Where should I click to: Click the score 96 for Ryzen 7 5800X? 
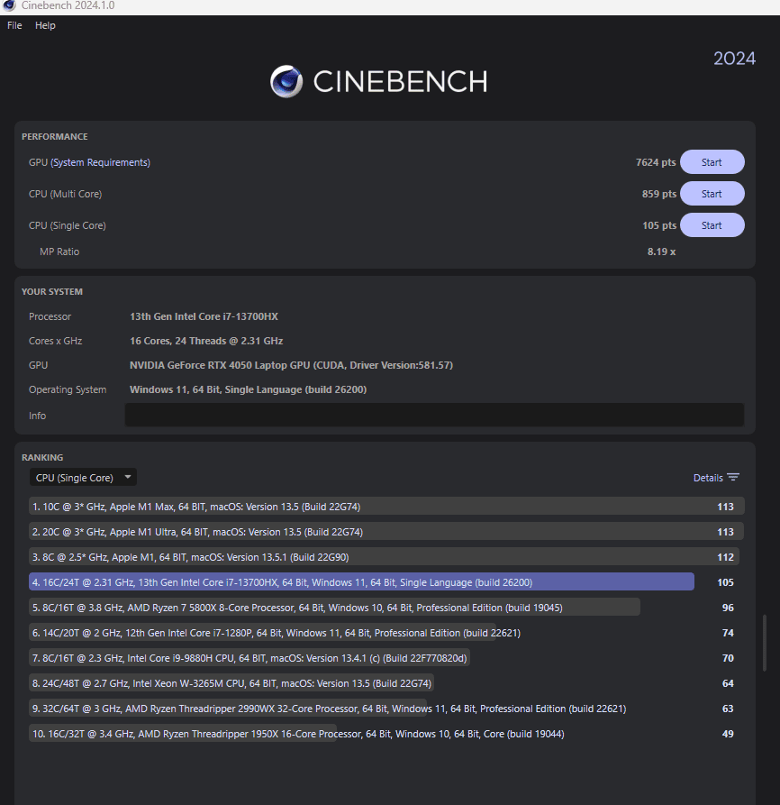click(728, 608)
